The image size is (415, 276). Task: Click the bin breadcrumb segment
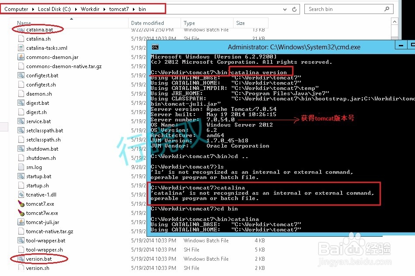142,9
